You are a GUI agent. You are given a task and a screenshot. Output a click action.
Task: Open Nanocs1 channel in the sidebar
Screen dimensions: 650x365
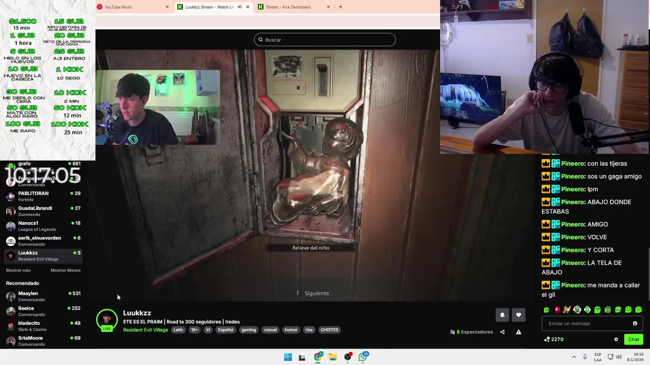coord(43,226)
